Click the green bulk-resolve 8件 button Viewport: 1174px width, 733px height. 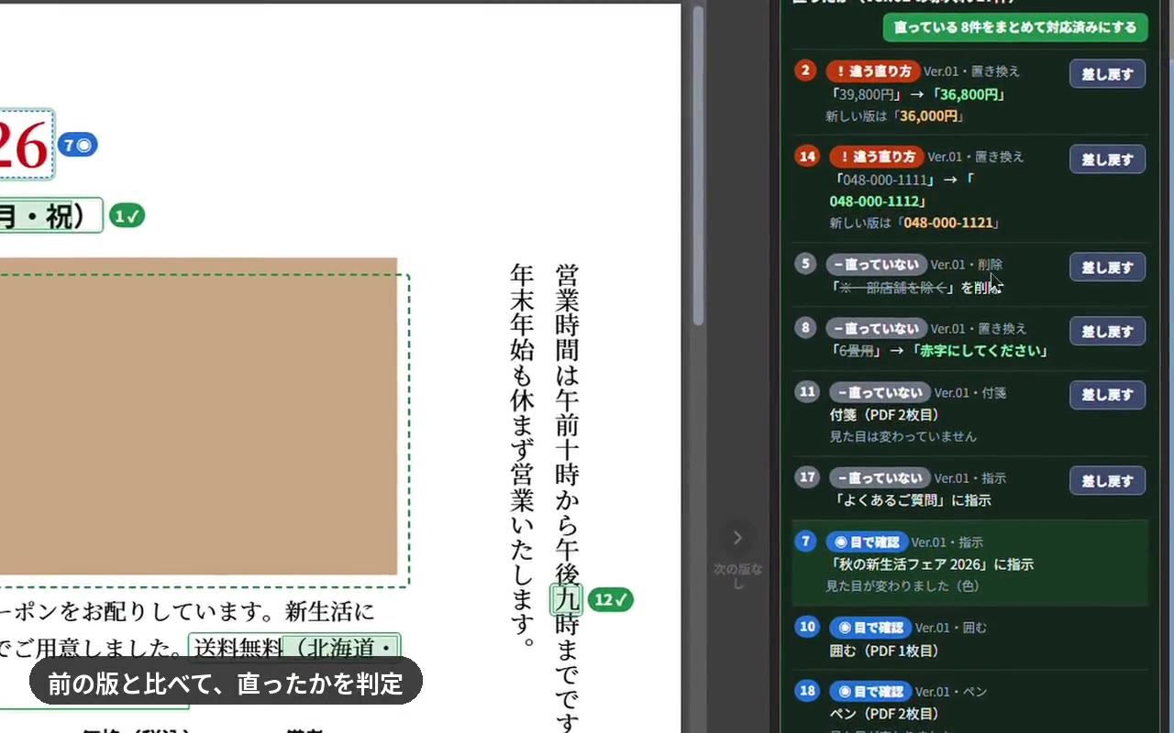tap(1015, 27)
